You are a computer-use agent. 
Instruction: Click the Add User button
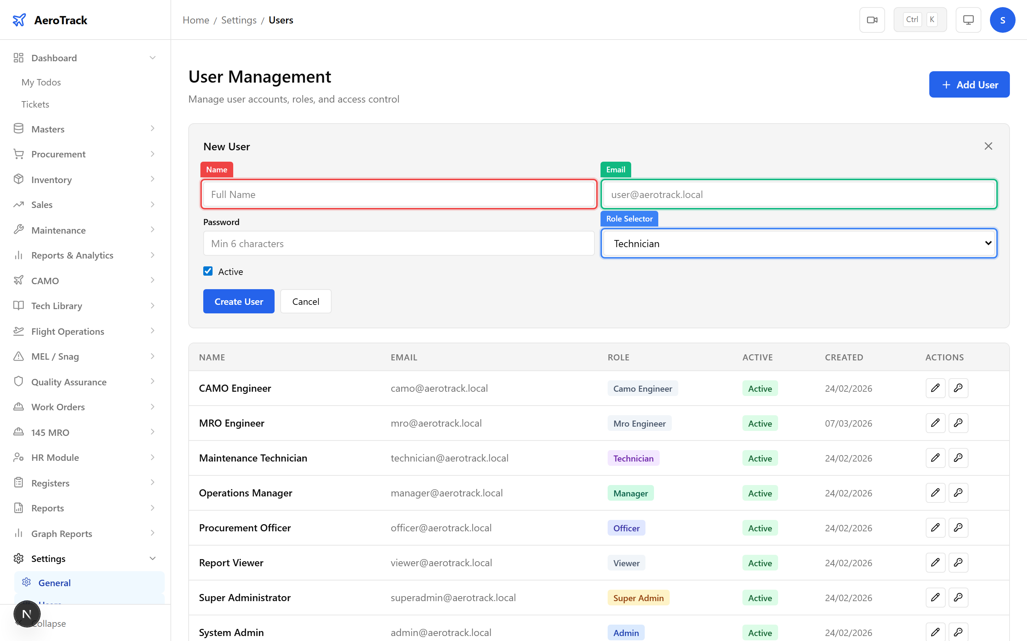(969, 84)
